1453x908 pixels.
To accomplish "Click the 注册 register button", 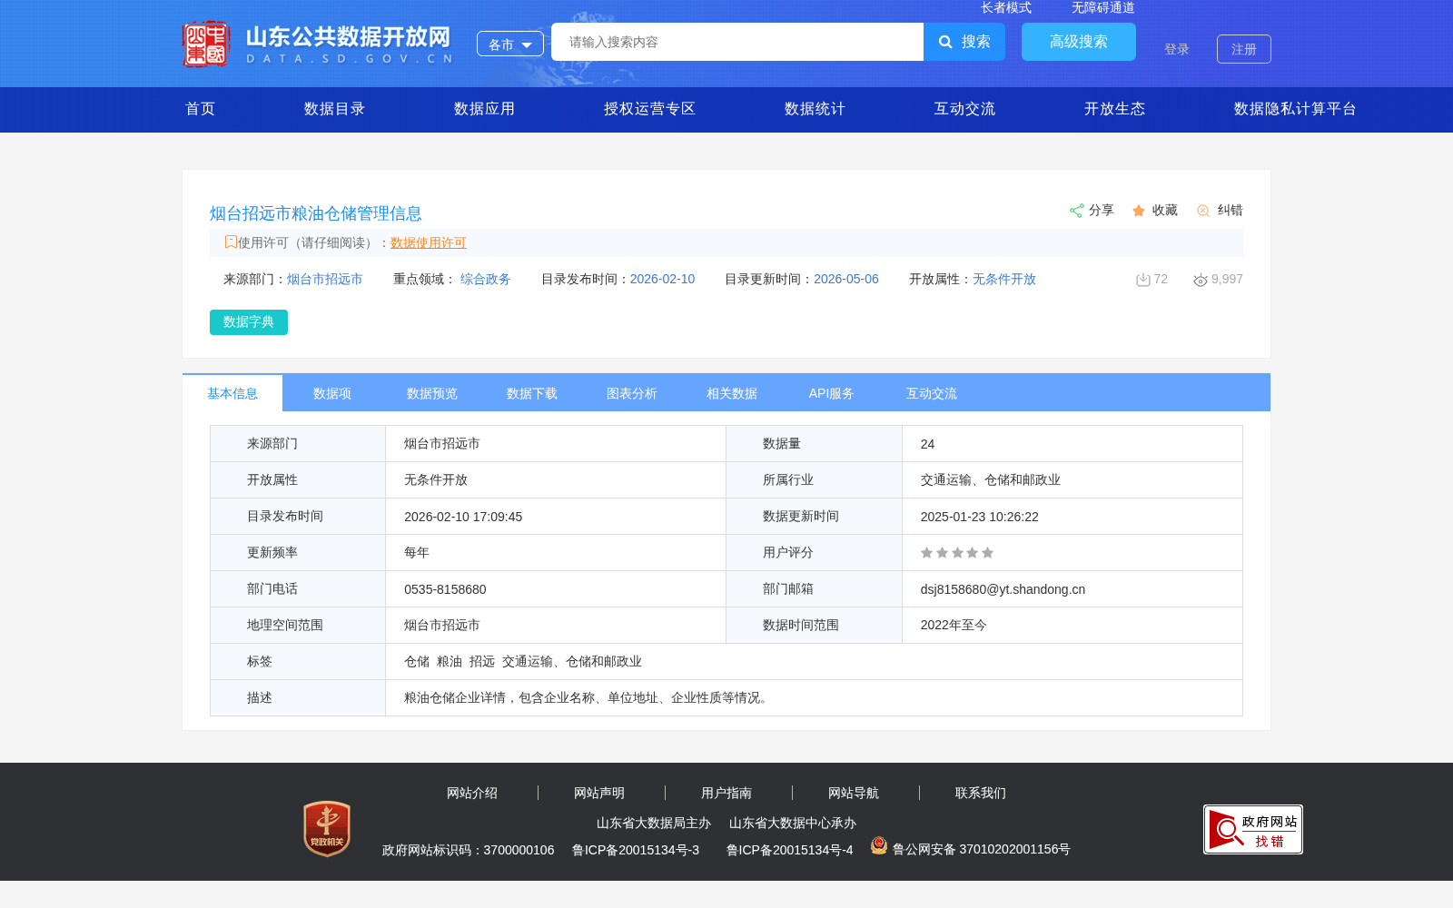I will click(1244, 49).
